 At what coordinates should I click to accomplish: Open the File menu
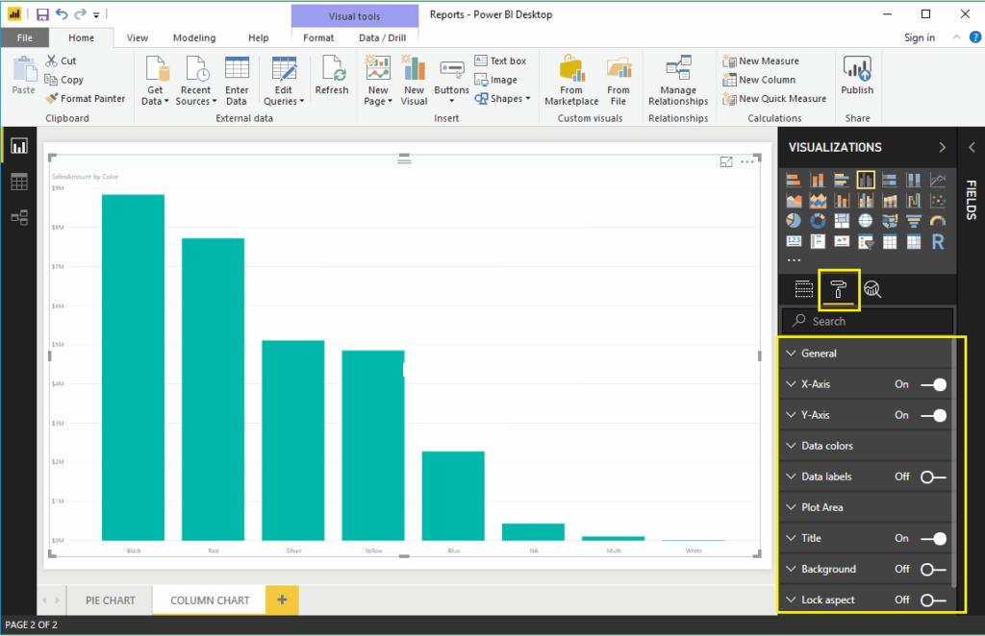click(x=24, y=37)
